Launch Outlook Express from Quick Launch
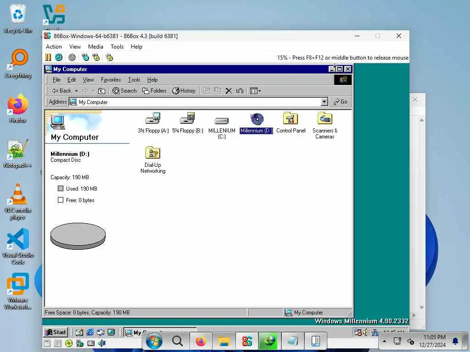 point(101,332)
